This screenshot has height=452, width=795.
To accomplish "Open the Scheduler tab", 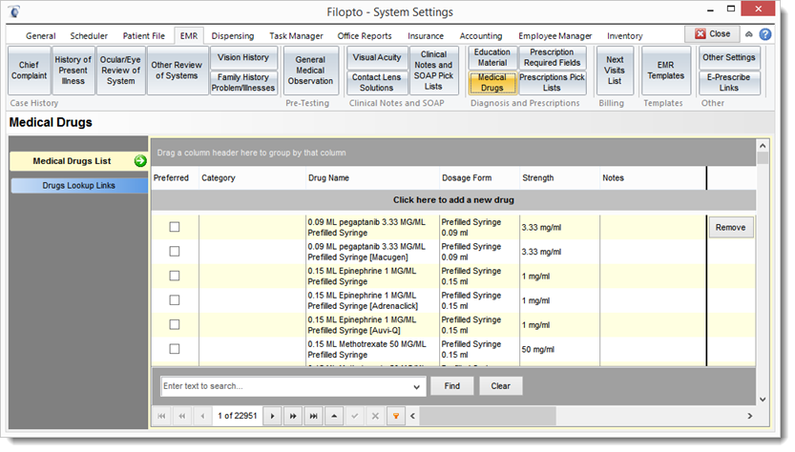I will (x=89, y=36).
